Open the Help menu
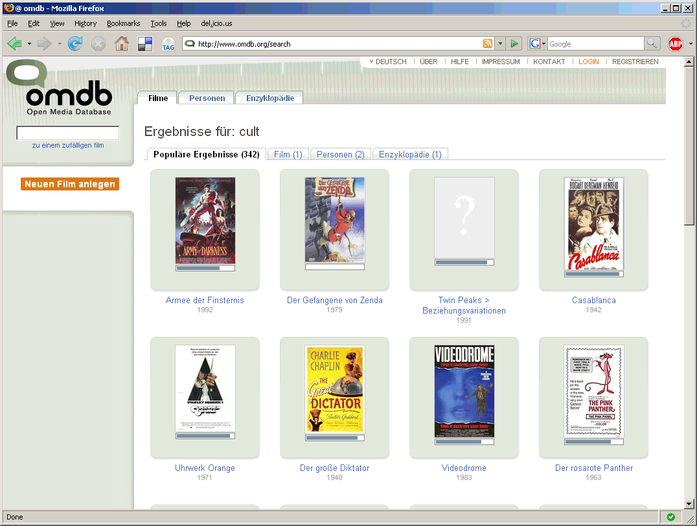Image resolution: width=697 pixels, height=526 pixels. click(x=183, y=23)
